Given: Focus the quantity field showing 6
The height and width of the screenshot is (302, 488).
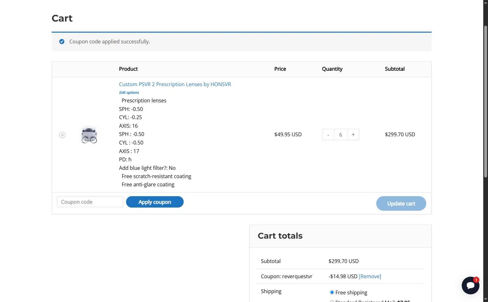Looking at the screenshot, I should [341, 135].
